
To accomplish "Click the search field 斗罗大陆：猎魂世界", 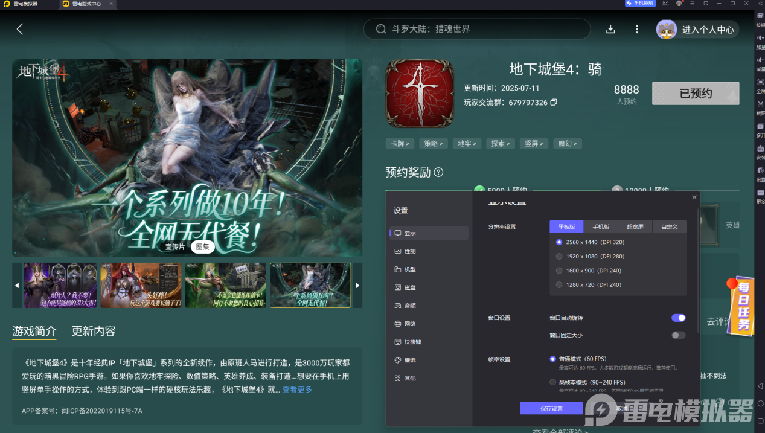I will (477, 29).
